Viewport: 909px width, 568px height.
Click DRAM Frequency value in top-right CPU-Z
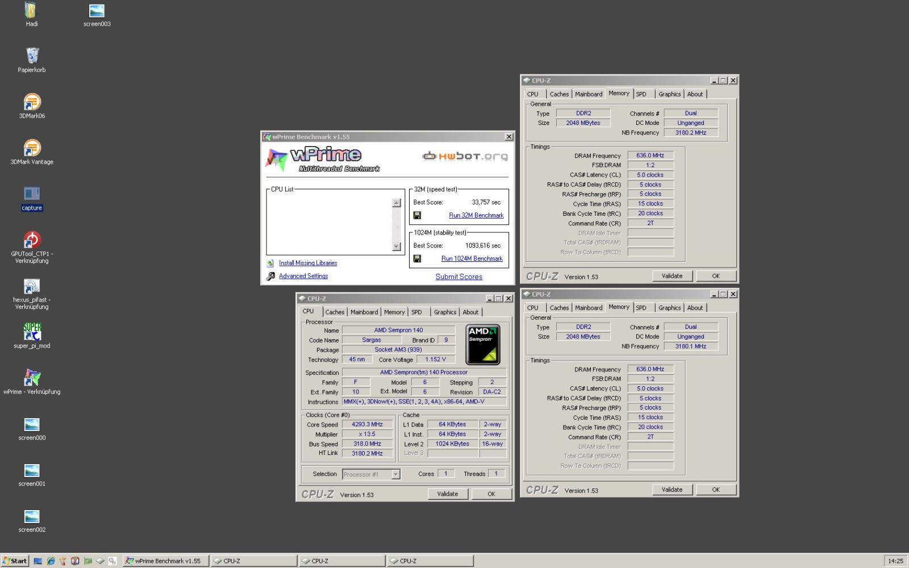(x=651, y=155)
